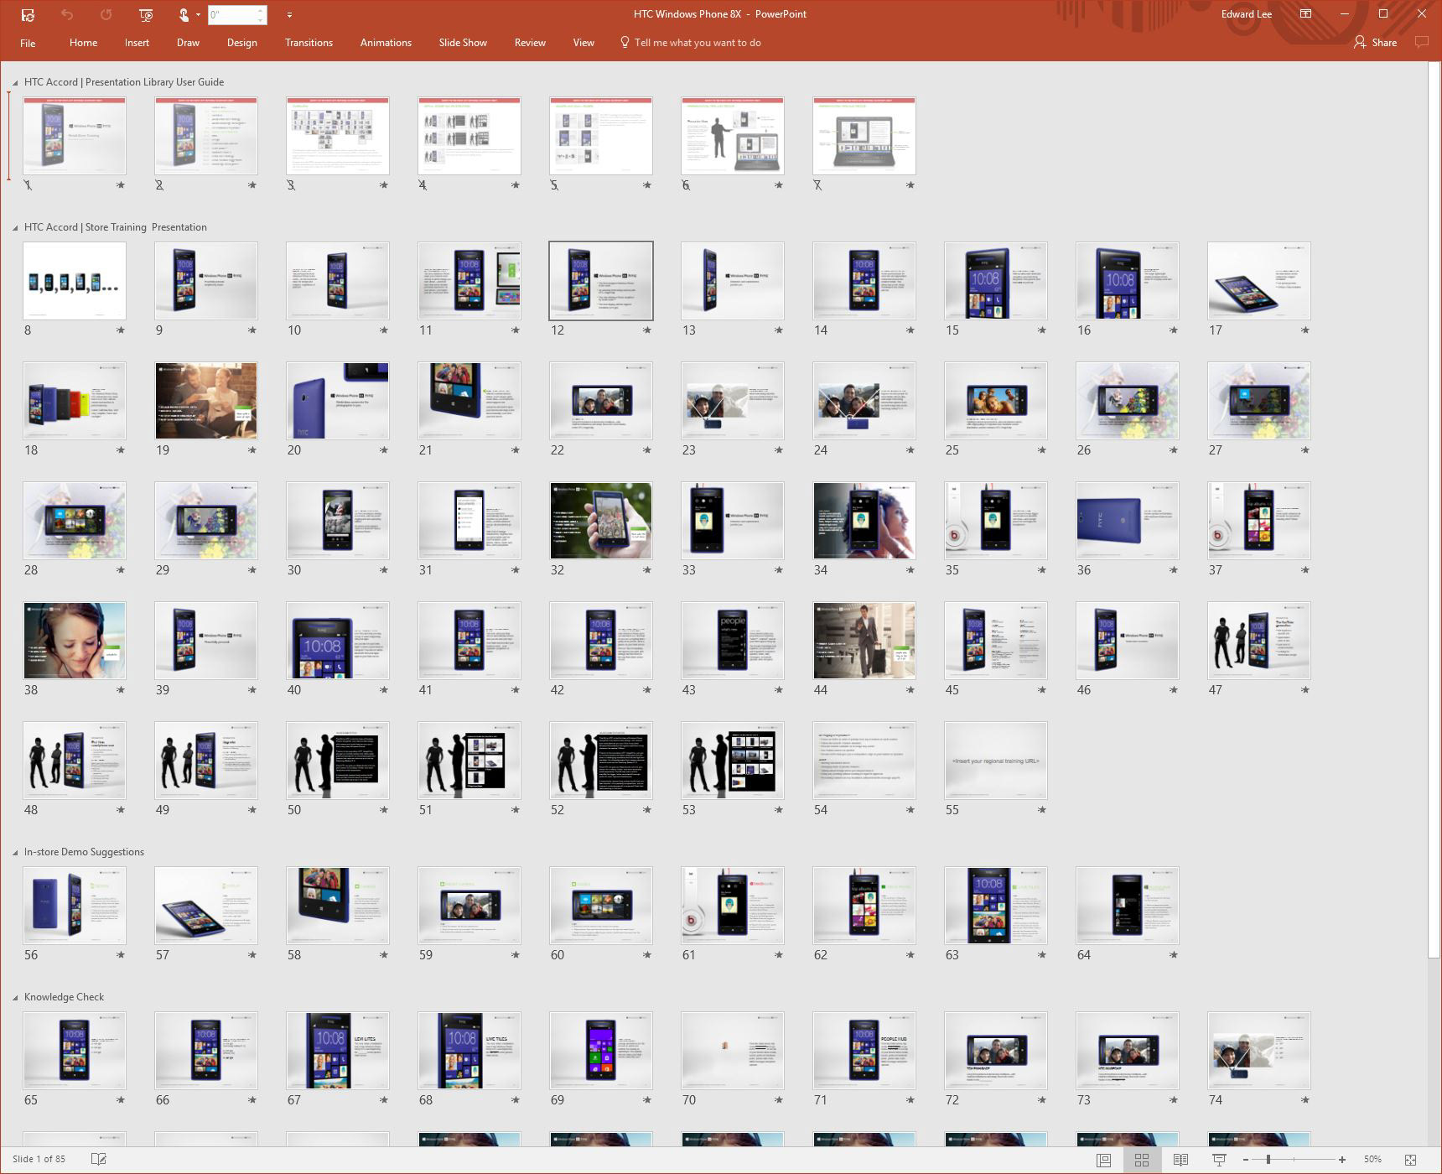This screenshot has width=1442, height=1174.
Task: Click the Touch/Mouse mode hand icon
Action: (x=184, y=14)
